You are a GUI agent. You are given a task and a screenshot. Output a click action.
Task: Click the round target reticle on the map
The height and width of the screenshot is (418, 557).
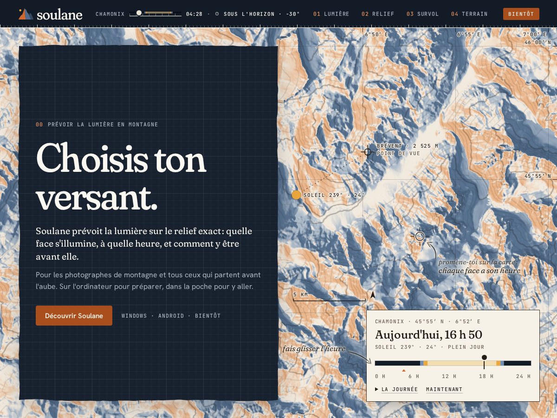[x=420, y=236]
